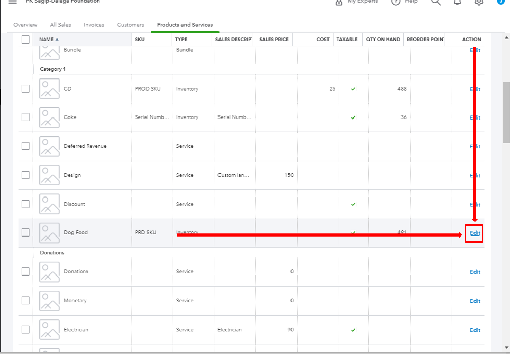The width and height of the screenshot is (510, 354).
Task: Click Edit for the Monetary row
Action: [475, 301]
